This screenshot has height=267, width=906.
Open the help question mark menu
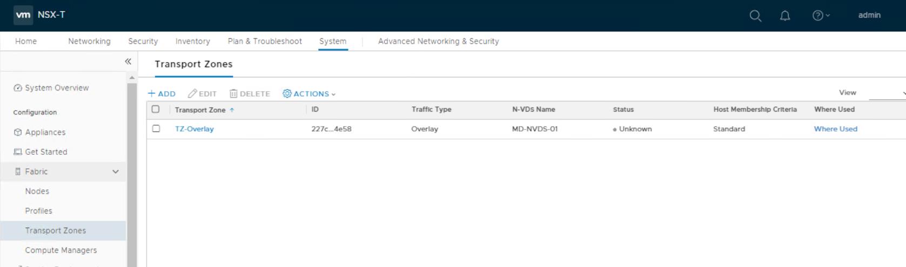[821, 16]
